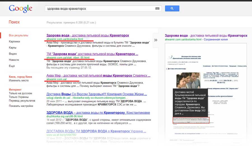Viewport: 252px width, 146px height.
Task: Collapse the preview pane with double chevron
Action: (156, 40)
